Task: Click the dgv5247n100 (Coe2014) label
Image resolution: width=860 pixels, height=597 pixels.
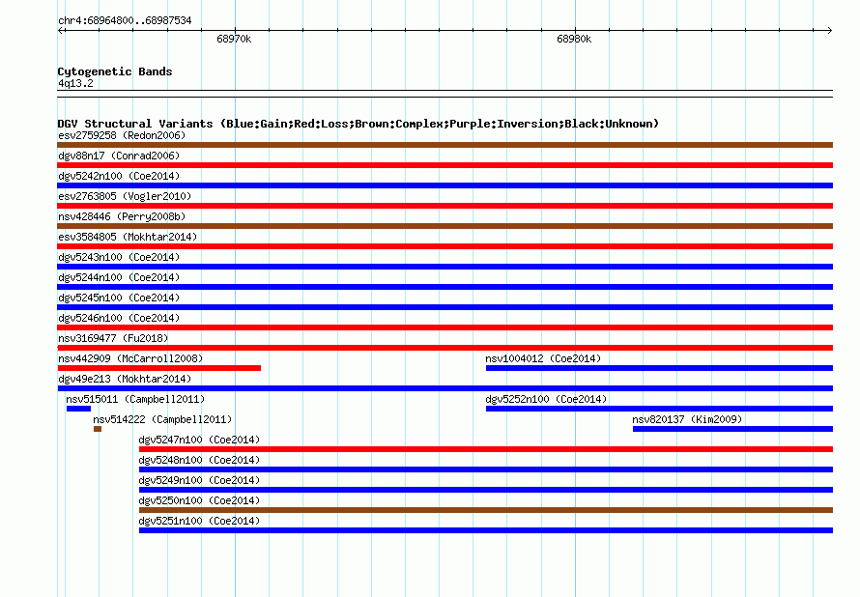Action: click(200, 440)
